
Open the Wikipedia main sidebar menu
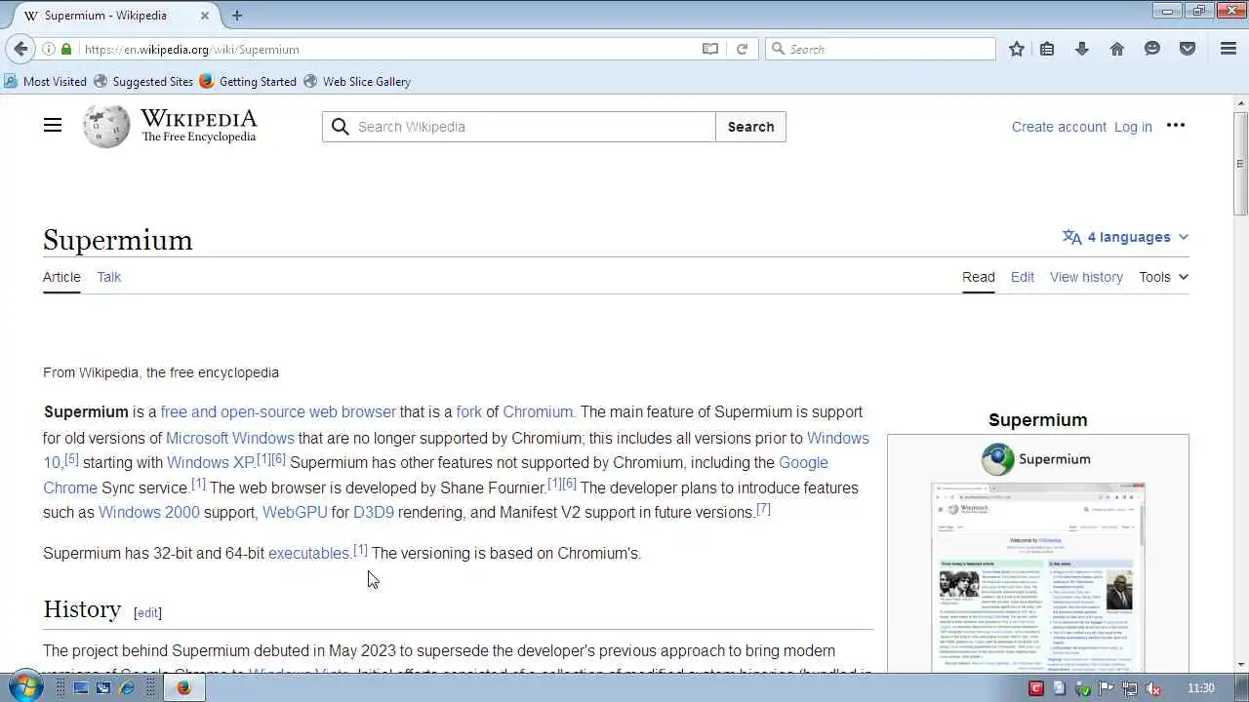pos(53,125)
